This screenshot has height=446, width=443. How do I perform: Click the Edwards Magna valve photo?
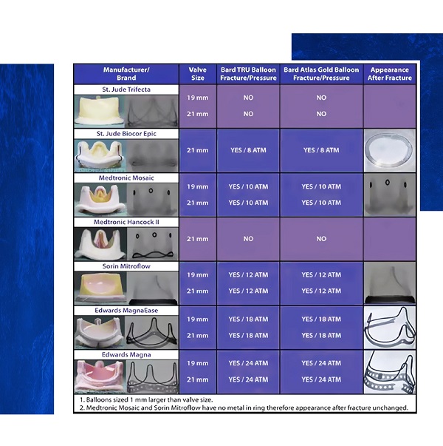tap(100, 376)
